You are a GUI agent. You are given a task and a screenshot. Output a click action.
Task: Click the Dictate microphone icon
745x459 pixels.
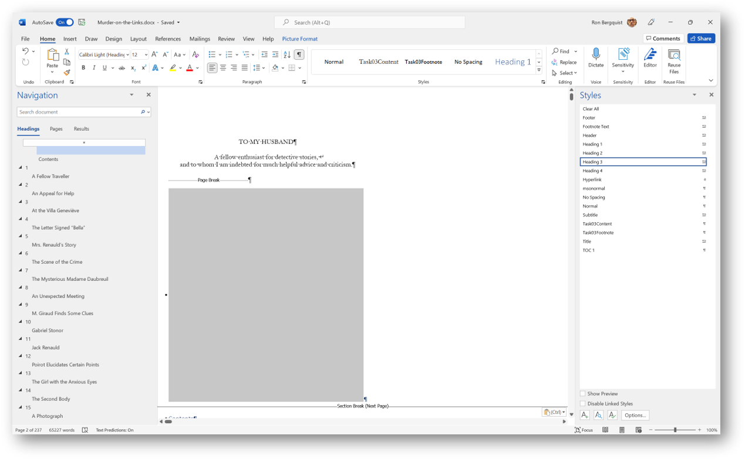(x=596, y=55)
